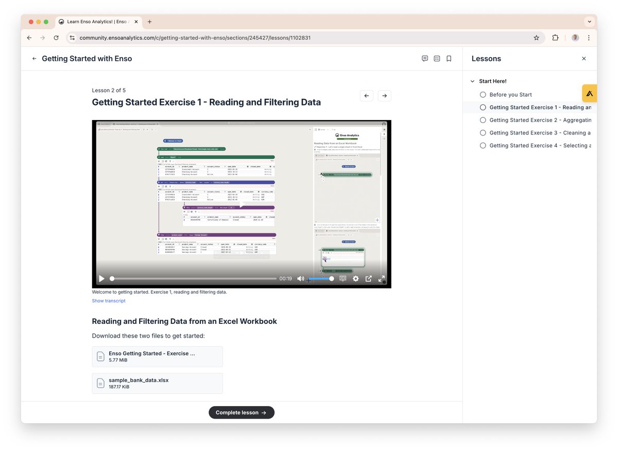The width and height of the screenshot is (618, 451).
Task: Open site information icon in address bar
Action: coord(72,38)
